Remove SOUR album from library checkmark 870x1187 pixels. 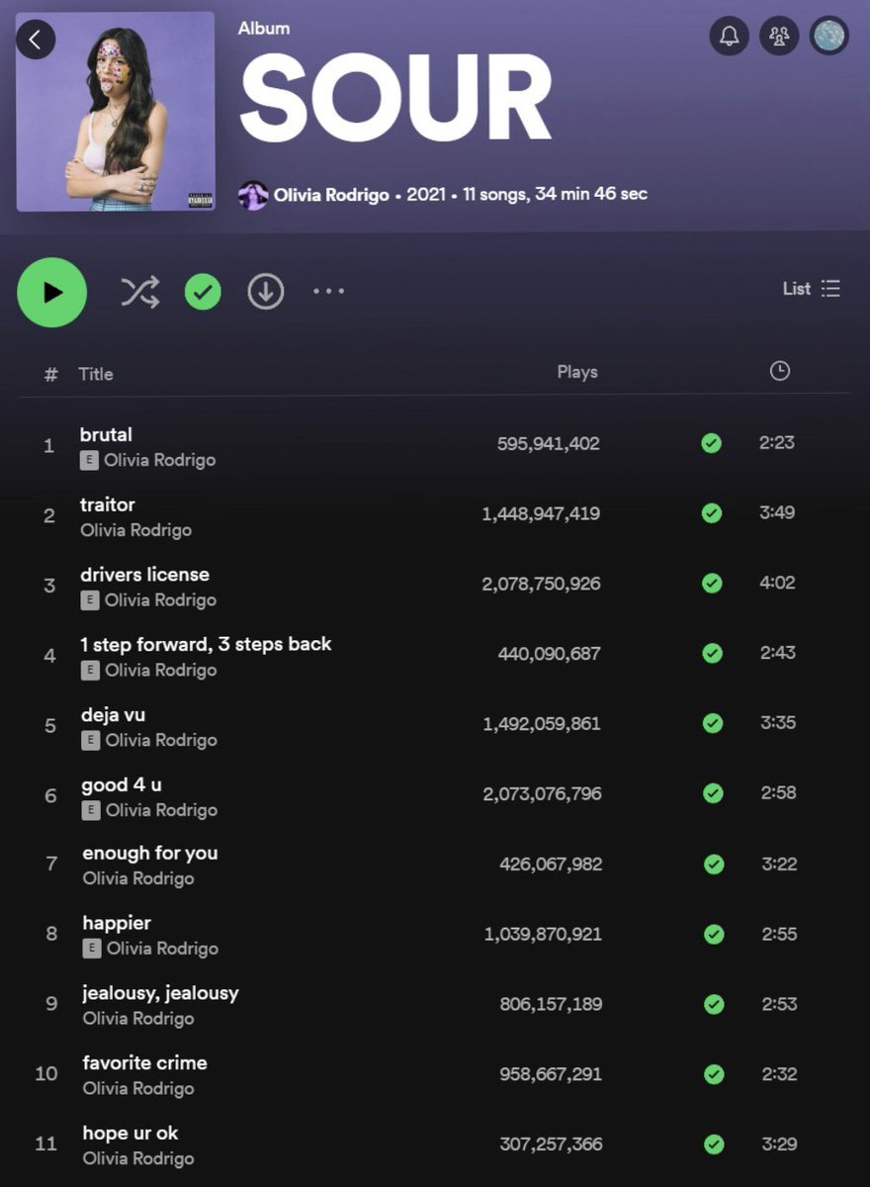pyautogui.click(x=203, y=292)
